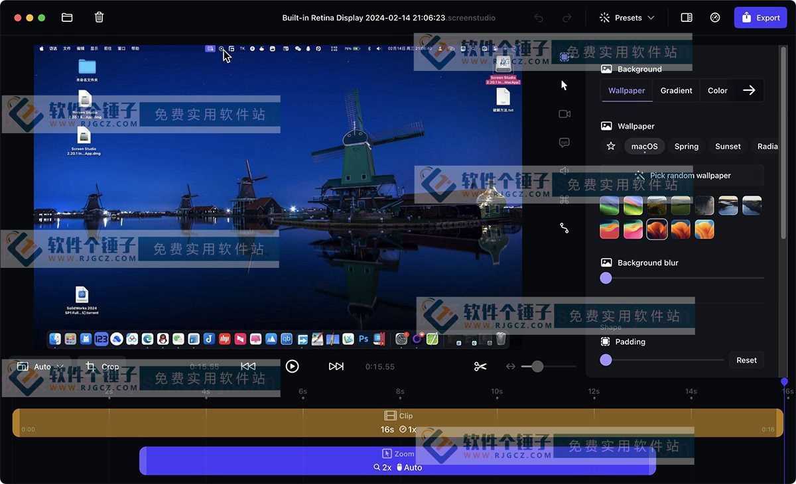Open the projects folder icon
Image resolution: width=796 pixels, height=484 pixels.
[x=67, y=18]
